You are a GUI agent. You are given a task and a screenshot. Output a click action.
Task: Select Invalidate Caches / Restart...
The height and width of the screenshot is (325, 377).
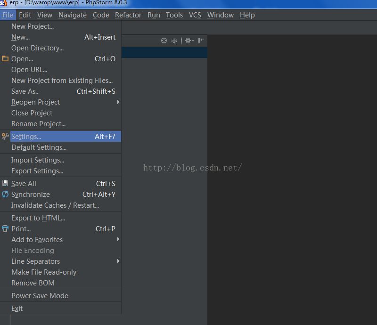coord(61,205)
